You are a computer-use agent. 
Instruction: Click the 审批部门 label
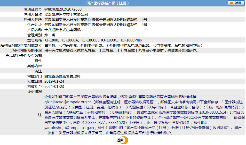[x=35, y=76]
